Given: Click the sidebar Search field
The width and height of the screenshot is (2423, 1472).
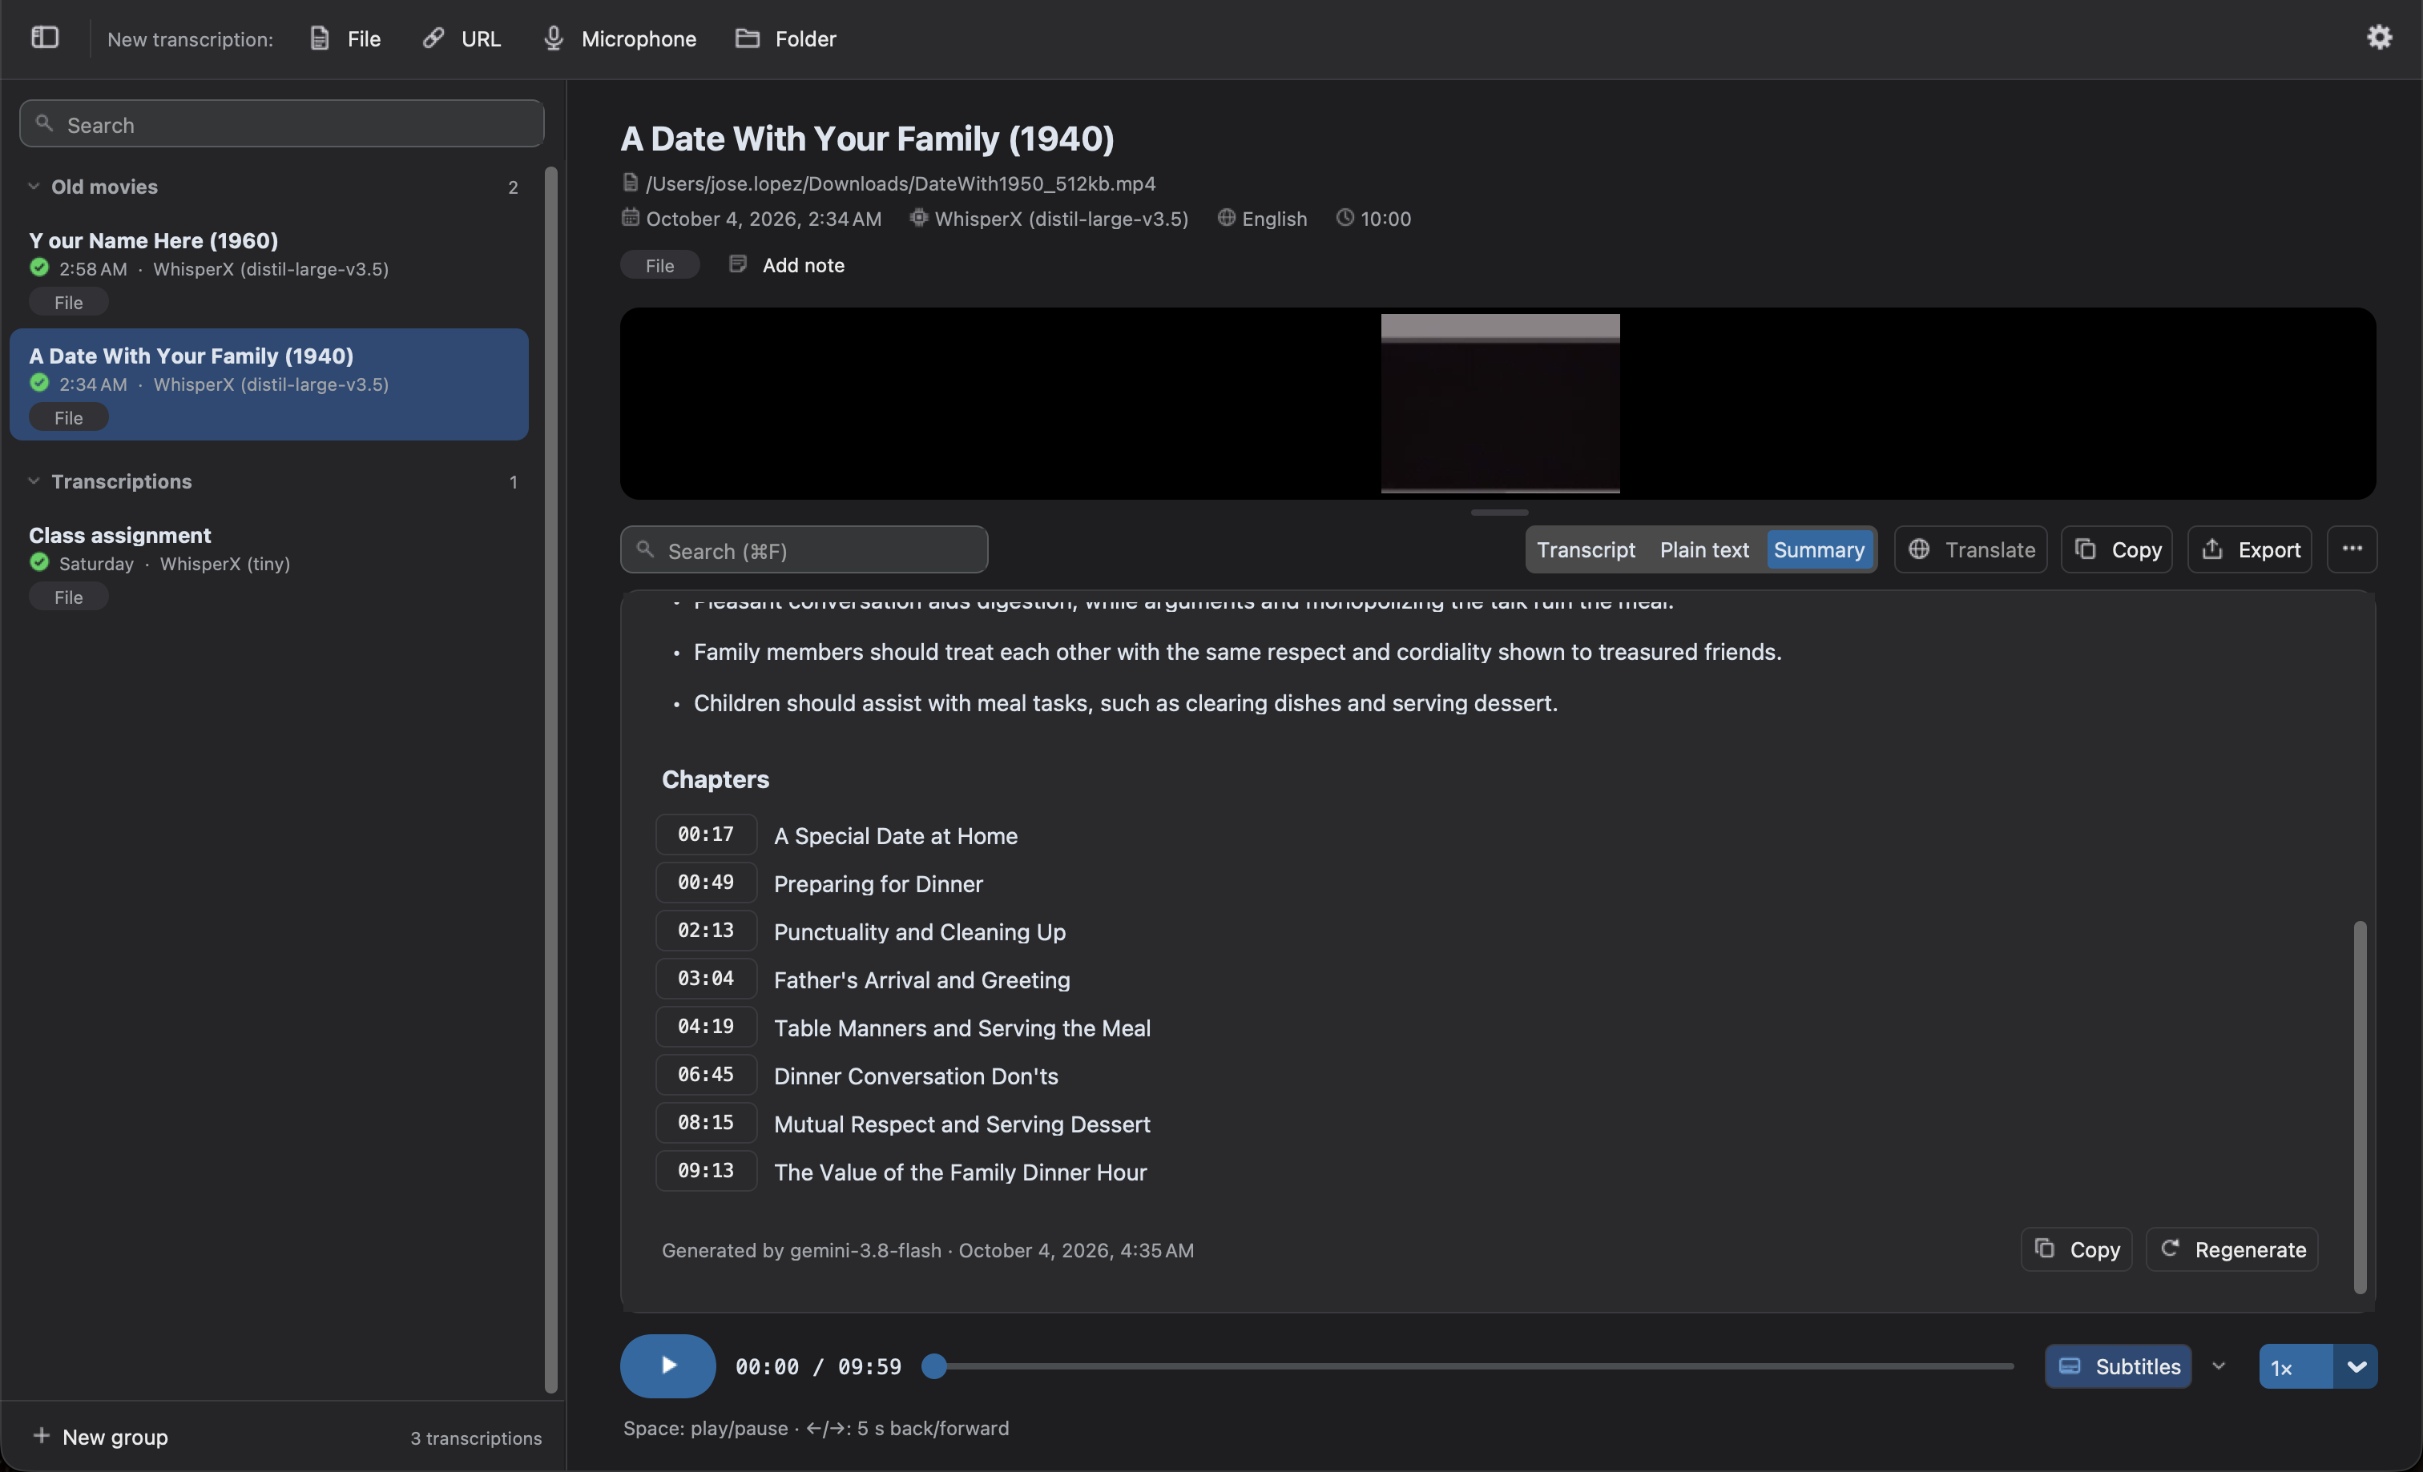Looking at the screenshot, I should pos(281,124).
